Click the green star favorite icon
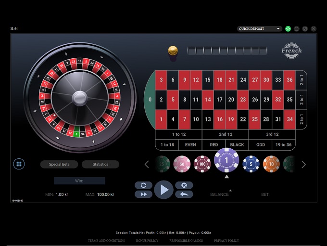 tap(288, 29)
